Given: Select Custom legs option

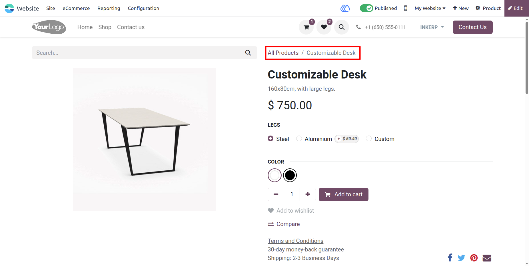Looking at the screenshot, I should pos(369,139).
